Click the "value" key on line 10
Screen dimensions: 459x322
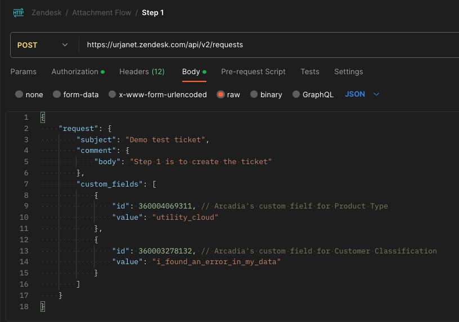(x=127, y=217)
